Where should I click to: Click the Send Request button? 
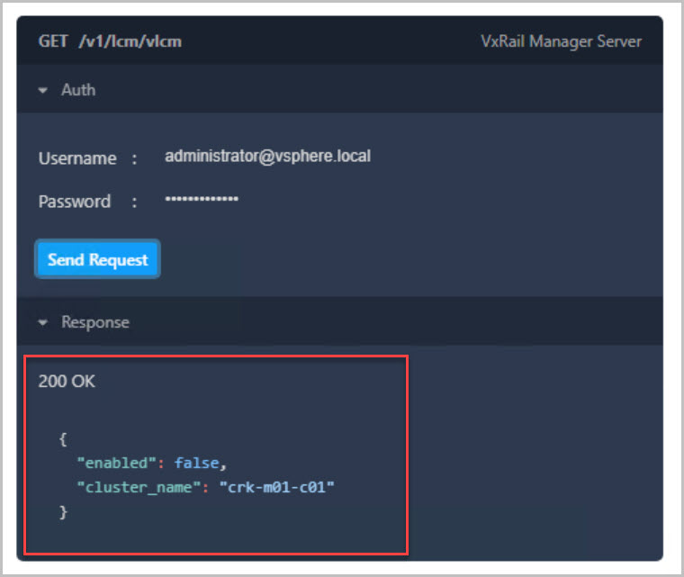97,259
